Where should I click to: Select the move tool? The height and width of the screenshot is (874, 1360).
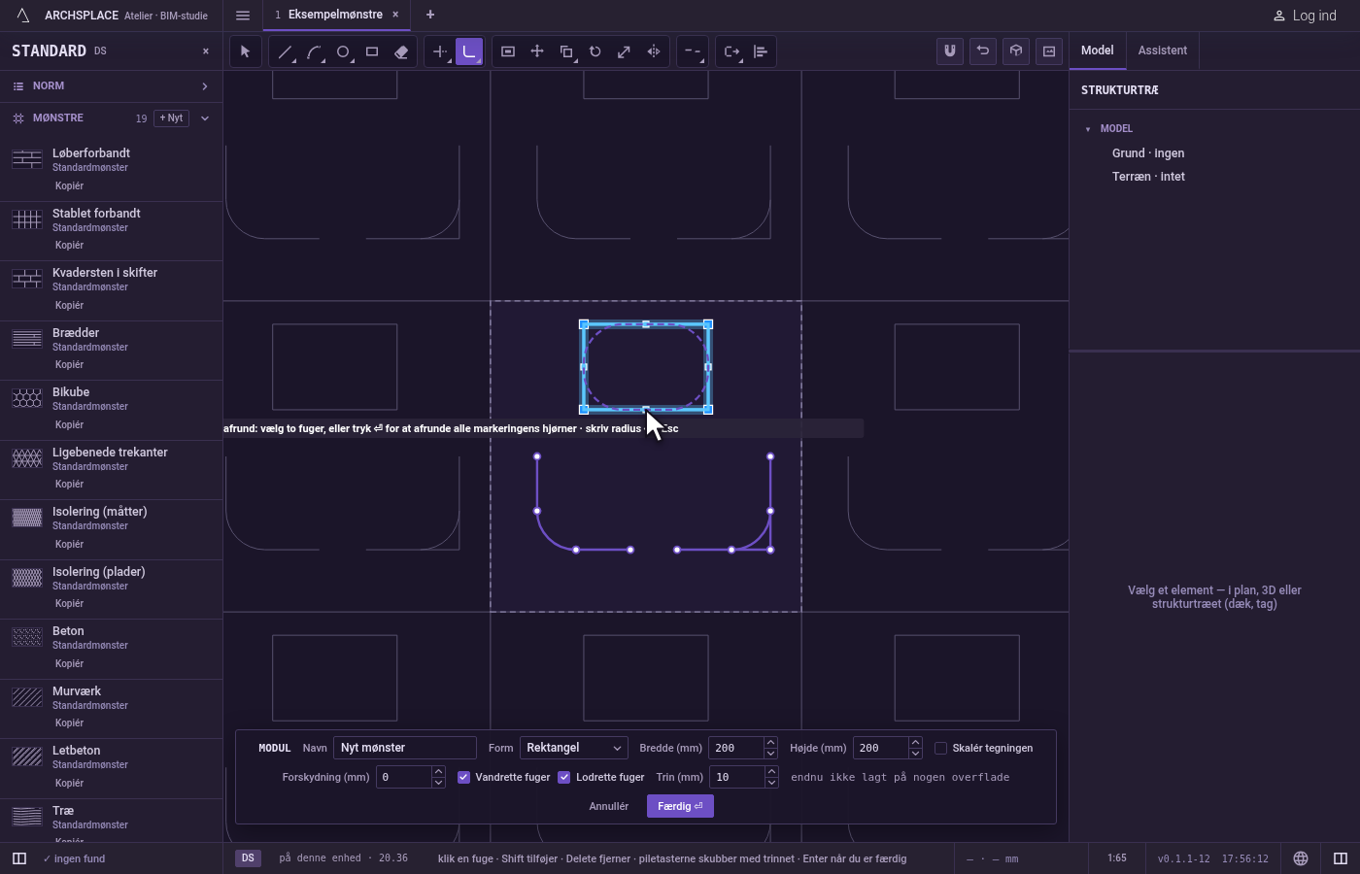pos(537,51)
